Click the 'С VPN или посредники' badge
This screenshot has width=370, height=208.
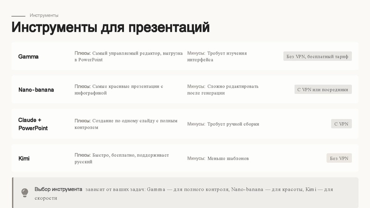point(323,90)
